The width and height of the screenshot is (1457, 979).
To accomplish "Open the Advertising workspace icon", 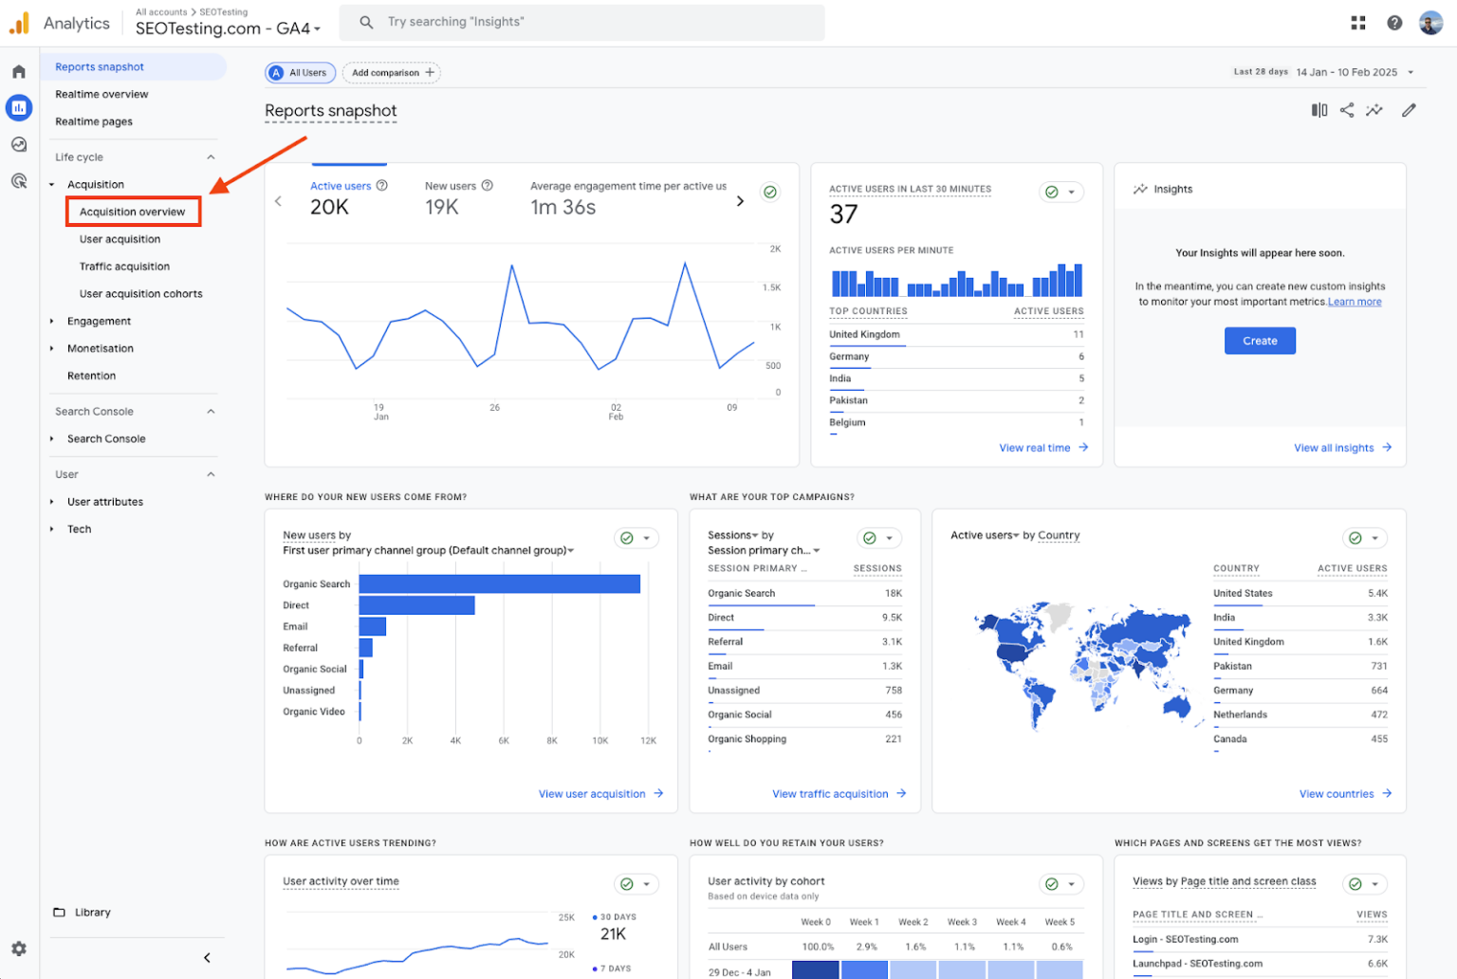I will tap(19, 180).
